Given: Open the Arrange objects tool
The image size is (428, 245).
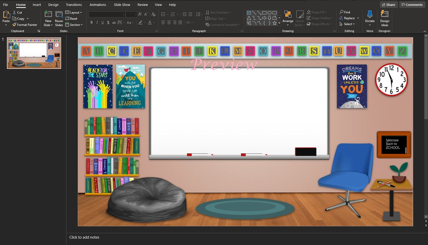Looking at the screenshot, I should click(288, 18).
